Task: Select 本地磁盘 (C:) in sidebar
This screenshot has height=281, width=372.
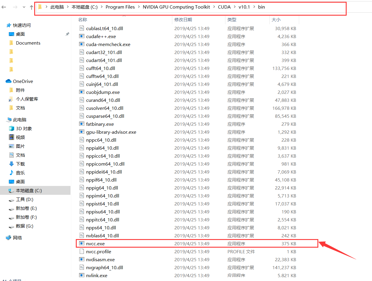Action: 35,190
